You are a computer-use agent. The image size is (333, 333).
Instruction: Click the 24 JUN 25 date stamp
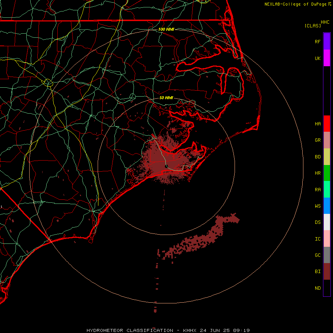[215, 330]
